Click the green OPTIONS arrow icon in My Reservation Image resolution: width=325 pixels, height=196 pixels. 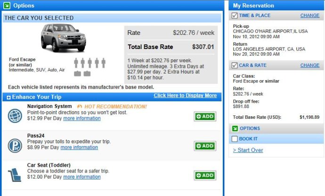tap(235, 128)
